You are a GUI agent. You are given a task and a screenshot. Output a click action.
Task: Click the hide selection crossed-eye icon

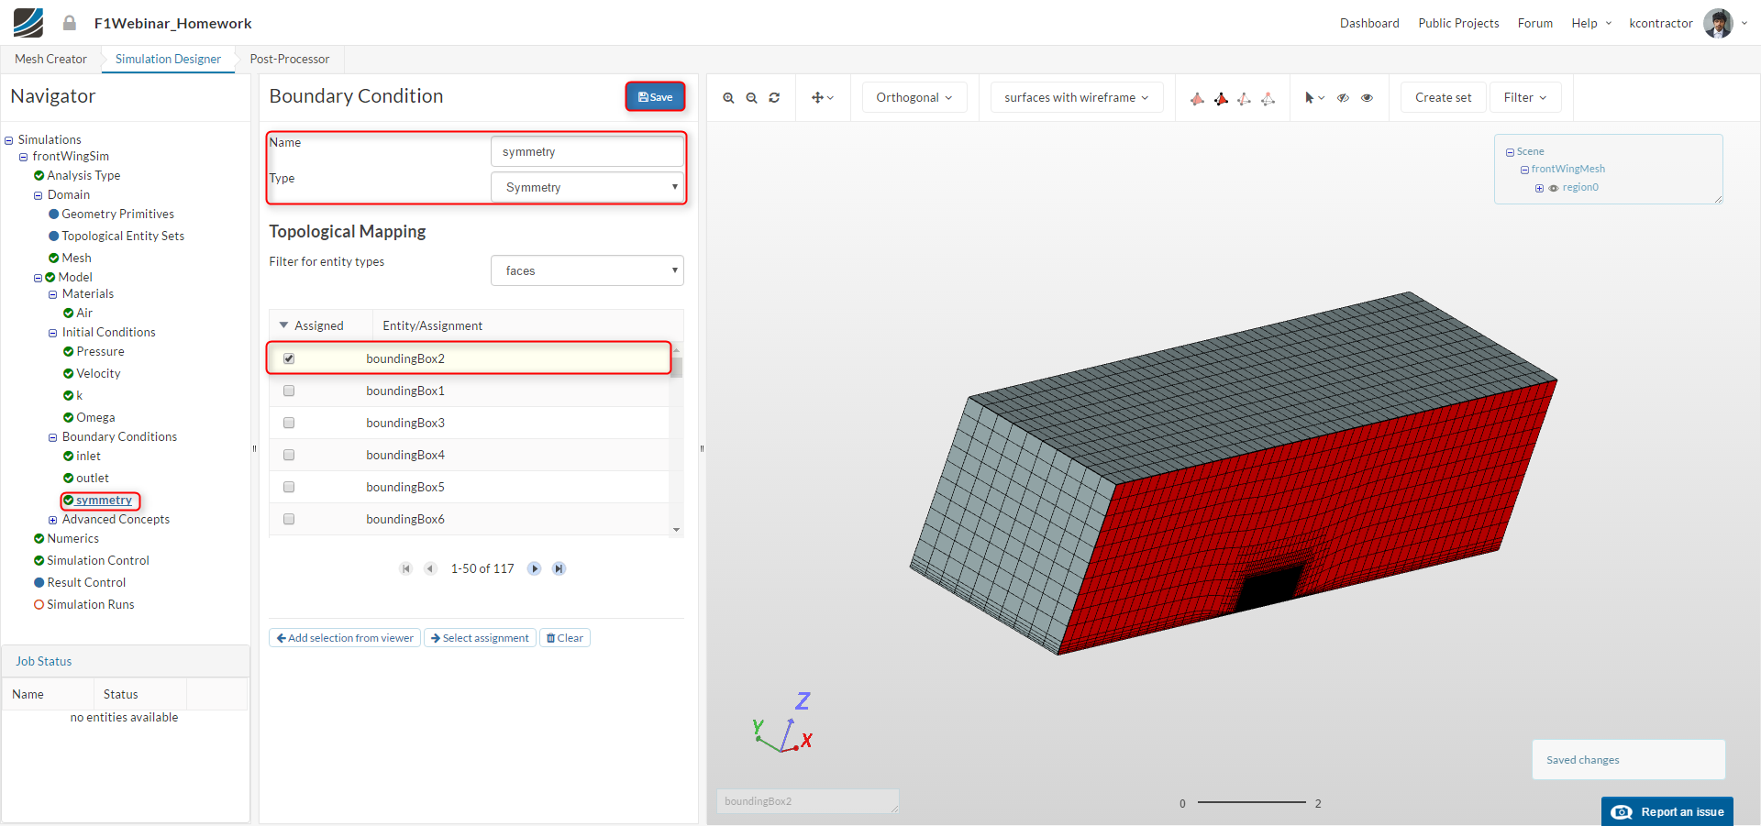click(x=1343, y=98)
